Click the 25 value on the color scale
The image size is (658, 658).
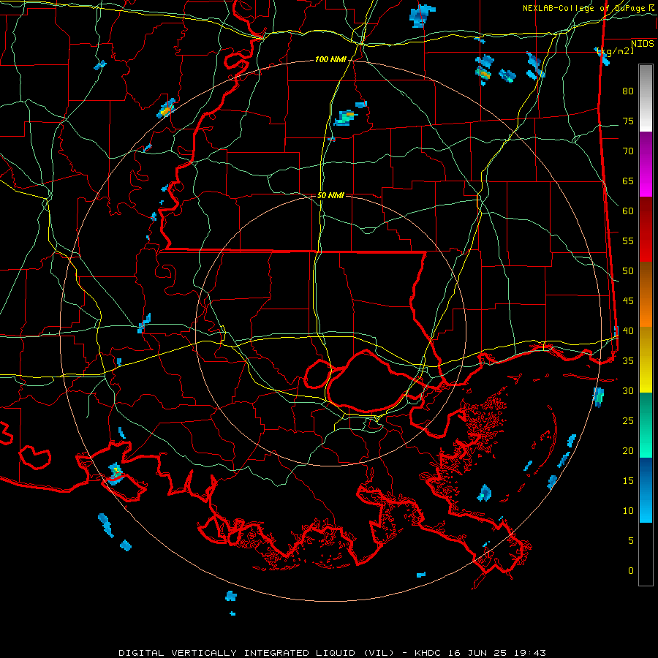point(628,421)
